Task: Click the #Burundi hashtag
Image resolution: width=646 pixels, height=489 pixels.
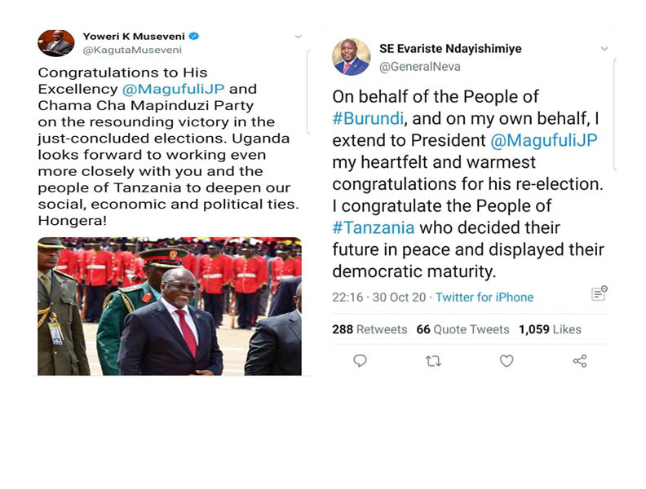Action: point(368,118)
